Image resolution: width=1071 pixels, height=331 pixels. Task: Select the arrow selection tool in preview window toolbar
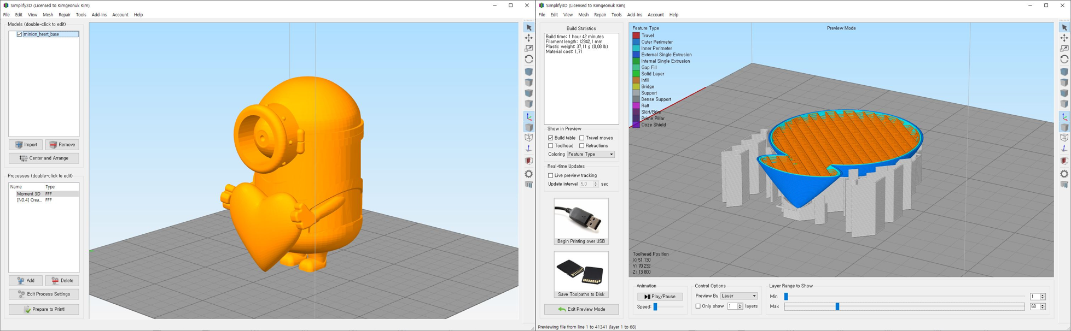(1064, 27)
